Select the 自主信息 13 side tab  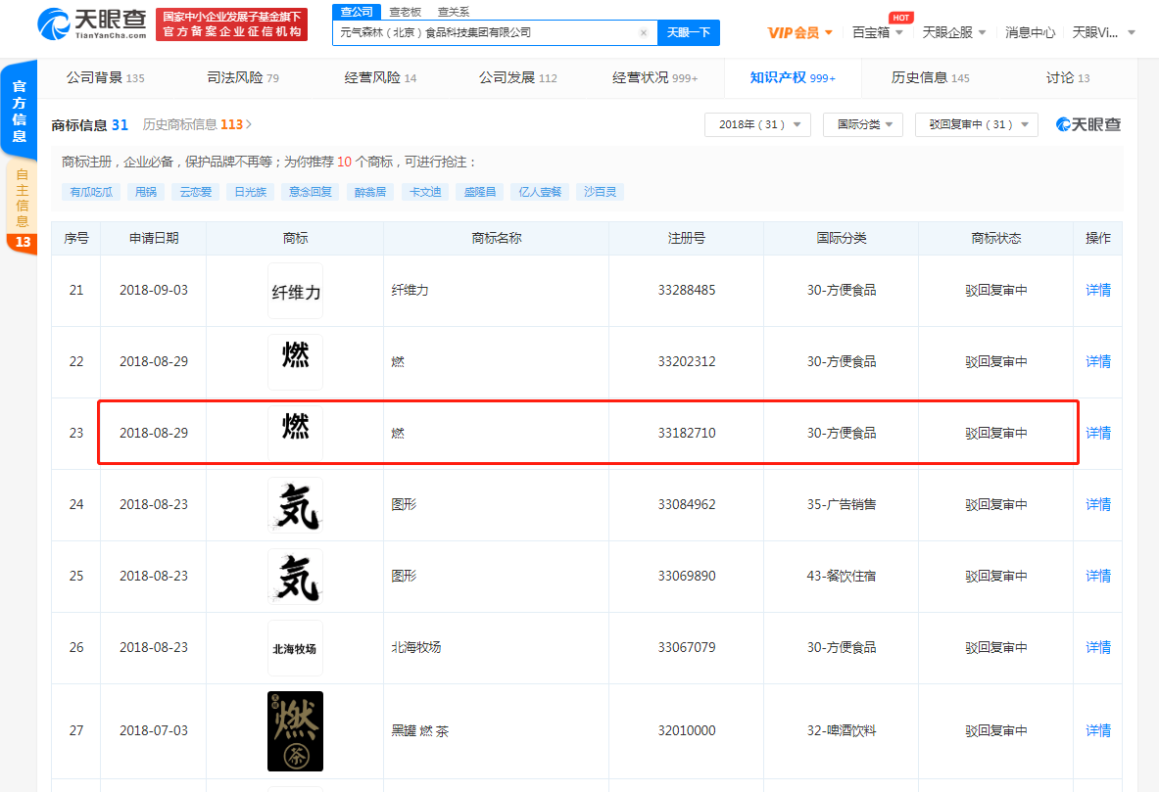(22, 207)
